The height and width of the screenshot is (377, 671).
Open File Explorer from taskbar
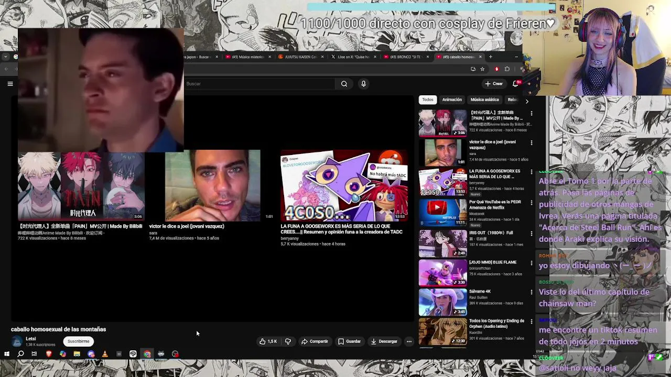[x=77, y=354]
